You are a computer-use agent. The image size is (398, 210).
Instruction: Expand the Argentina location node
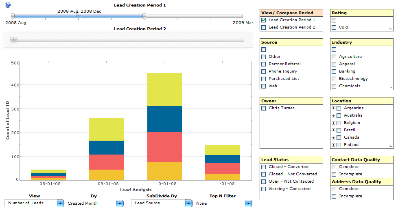(333, 108)
